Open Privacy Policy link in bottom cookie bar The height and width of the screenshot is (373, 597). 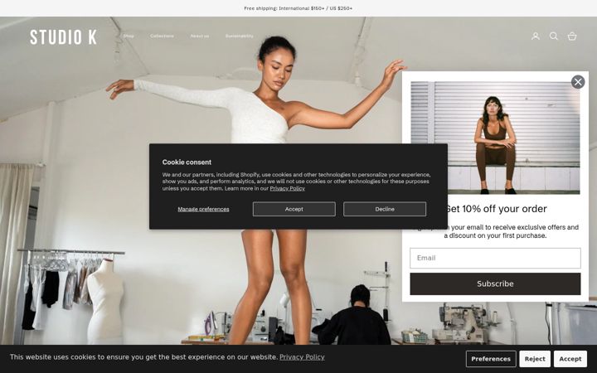point(302,357)
